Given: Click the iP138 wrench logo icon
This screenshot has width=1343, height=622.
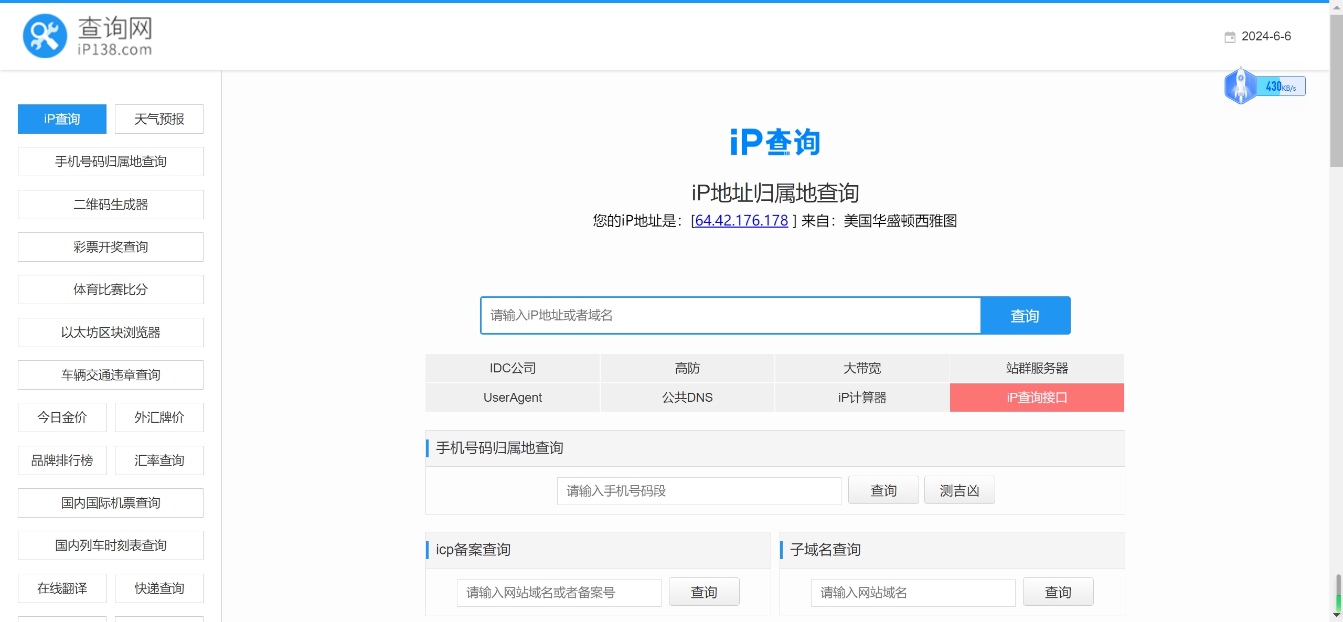Looking at the screenshot, I should pyautogui.click(x=45, y=36).
